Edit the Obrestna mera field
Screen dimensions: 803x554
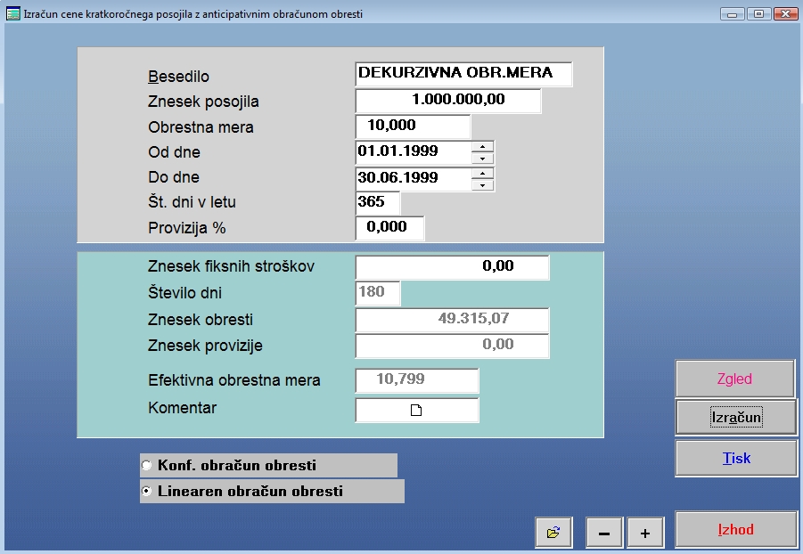click(413, 126)
